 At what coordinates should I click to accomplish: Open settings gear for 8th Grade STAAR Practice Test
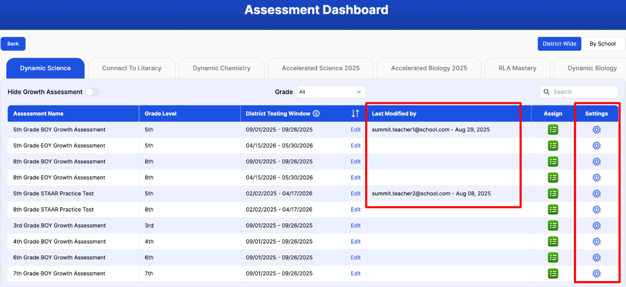[596, 209]
